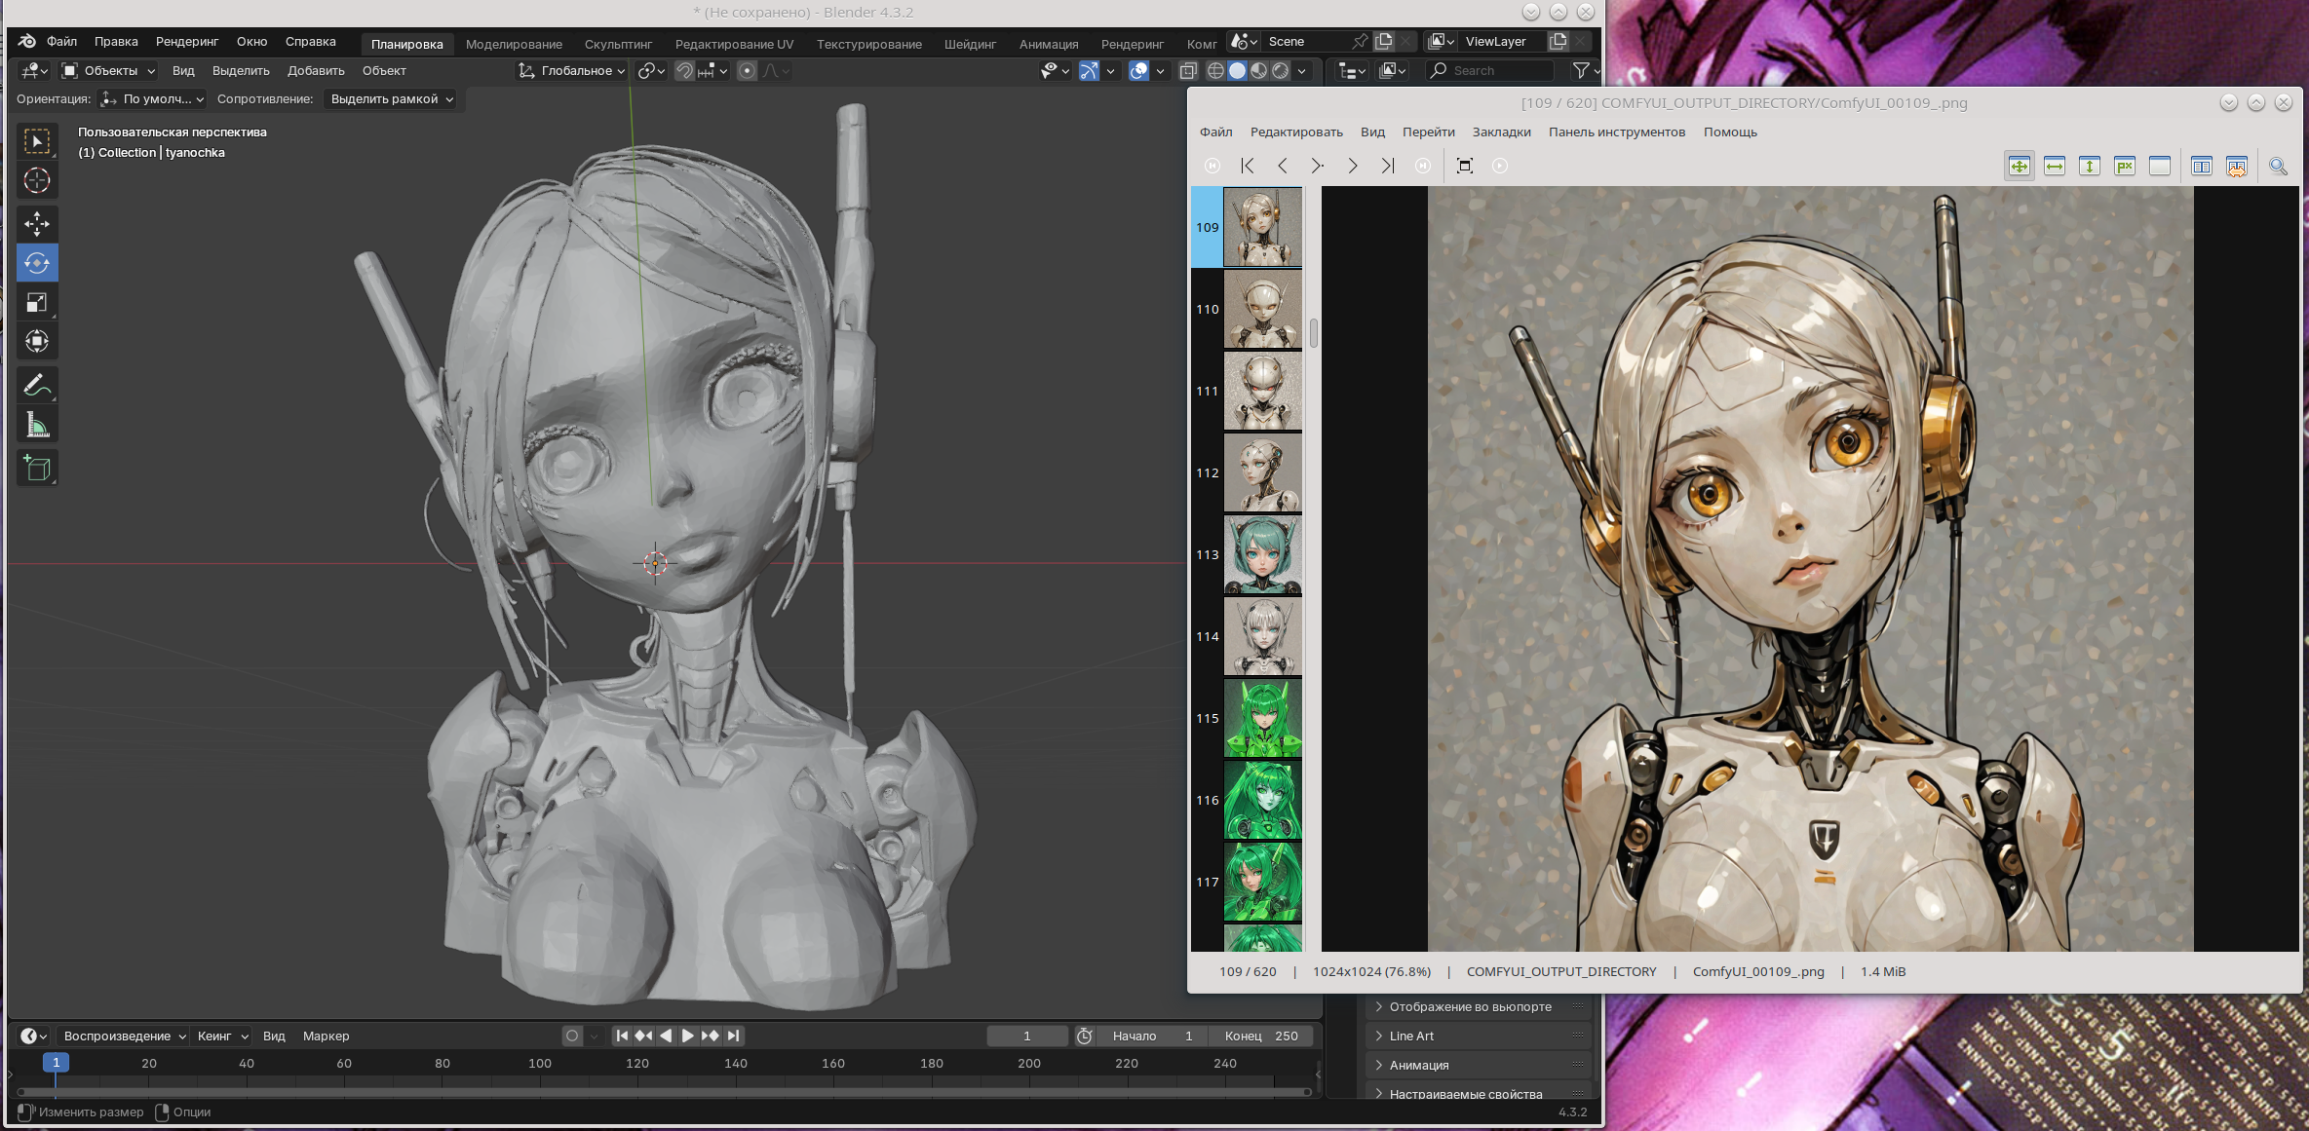Click image viewer zoom magnifier icon
The image size is (2309, 1131).
point(2278,167)
